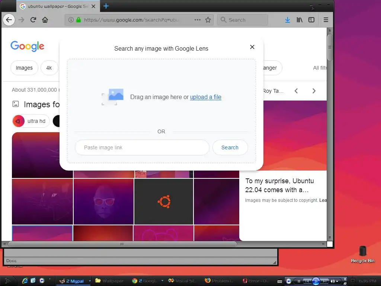Image resolution: width=381 pixels, height=286 pixels.
Task: Click the Paste image link field
Action: (142, 147)
